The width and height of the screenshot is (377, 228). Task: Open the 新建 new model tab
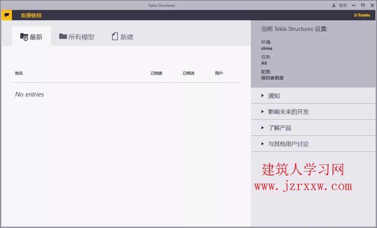point(123,37)
